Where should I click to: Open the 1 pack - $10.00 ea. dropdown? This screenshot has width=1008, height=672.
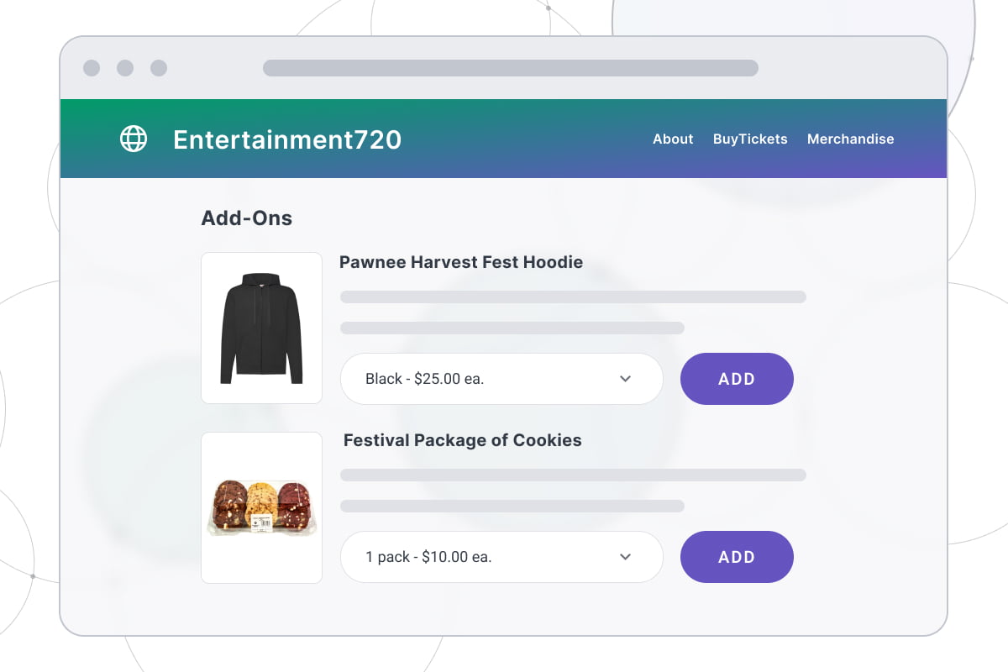pyautogui.click(x=501, y=557)
